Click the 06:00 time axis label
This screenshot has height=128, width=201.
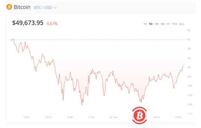(156, 117)
